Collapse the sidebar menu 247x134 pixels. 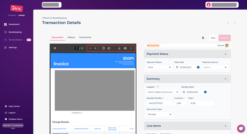(x=15, y=119)
